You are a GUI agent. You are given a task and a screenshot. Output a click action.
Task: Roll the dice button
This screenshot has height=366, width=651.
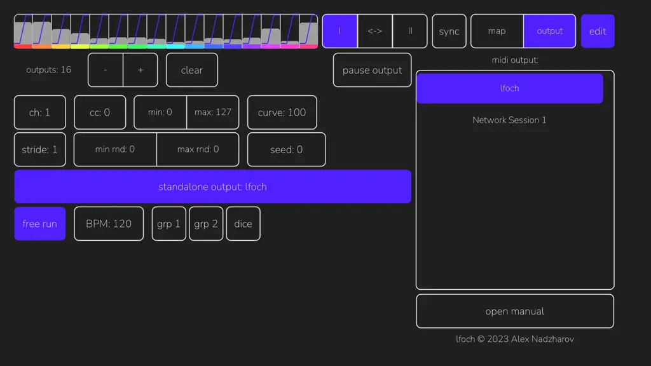pos(243,224)
